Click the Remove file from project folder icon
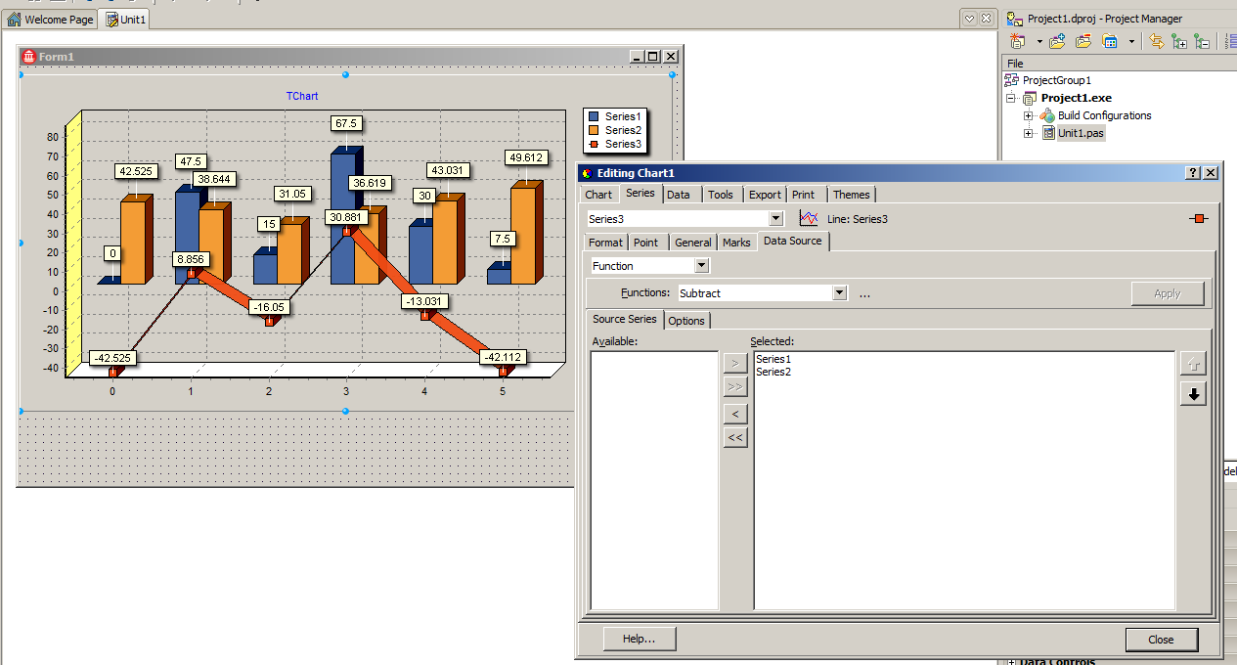 click(x=1083, y=41)
